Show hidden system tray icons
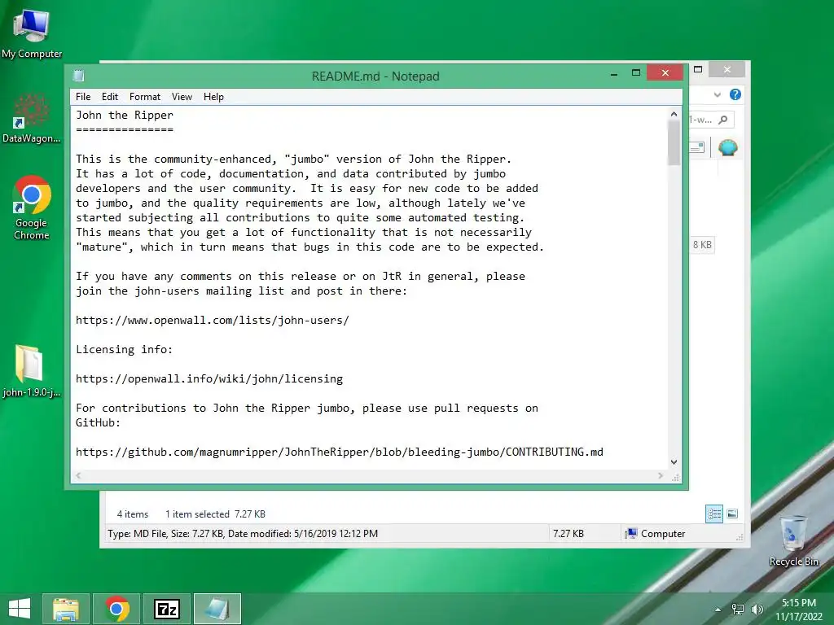 click(x=718, y=610)
